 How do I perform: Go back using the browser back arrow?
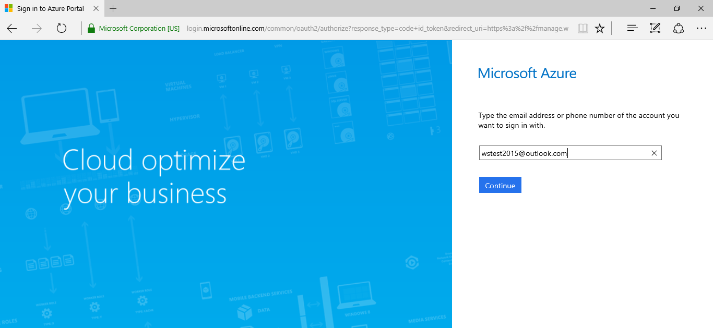pyautogui.click(x=12, y=28)
